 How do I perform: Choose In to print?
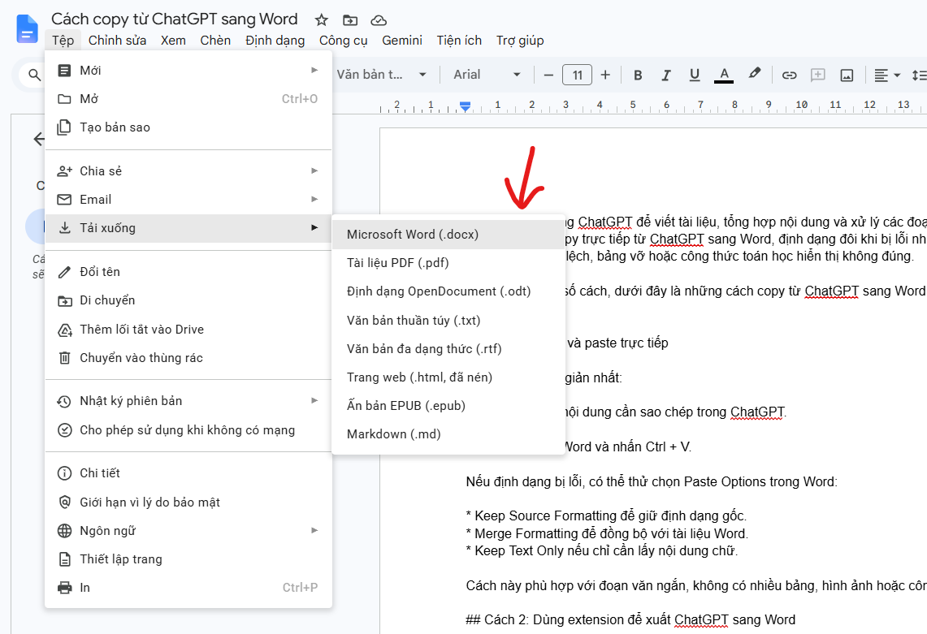point(188,587)
